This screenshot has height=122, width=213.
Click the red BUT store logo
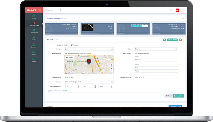177,10
